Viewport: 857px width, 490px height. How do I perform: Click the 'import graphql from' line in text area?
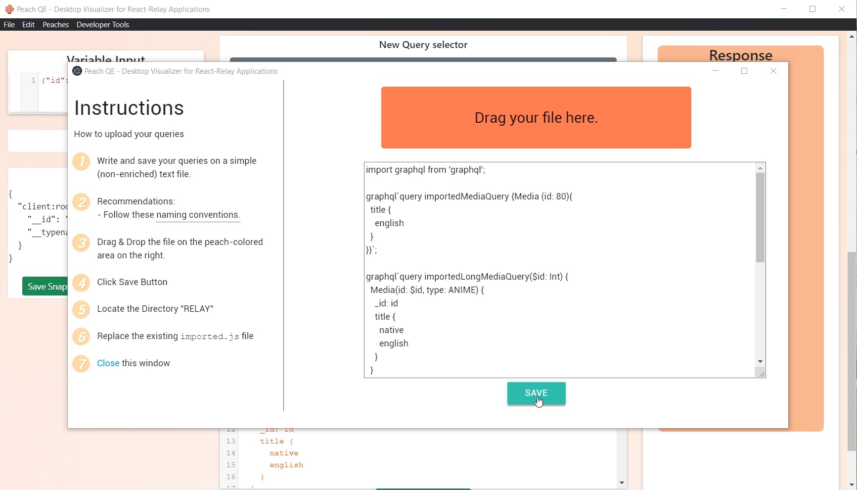(426, 170)
